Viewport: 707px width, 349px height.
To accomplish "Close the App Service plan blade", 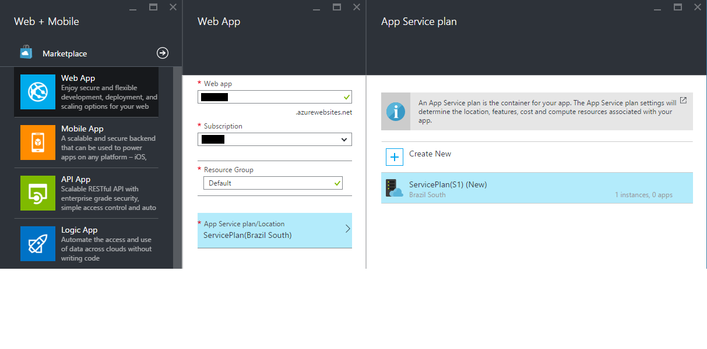I will coord(698,7).
